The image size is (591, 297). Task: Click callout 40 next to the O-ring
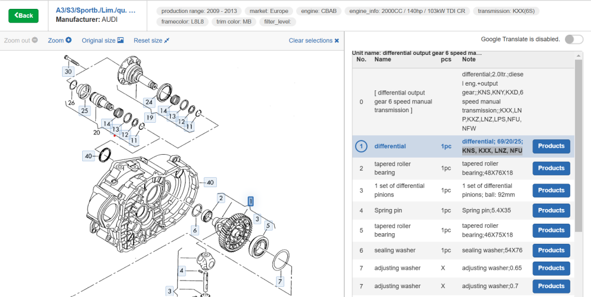tap(89, 156)
